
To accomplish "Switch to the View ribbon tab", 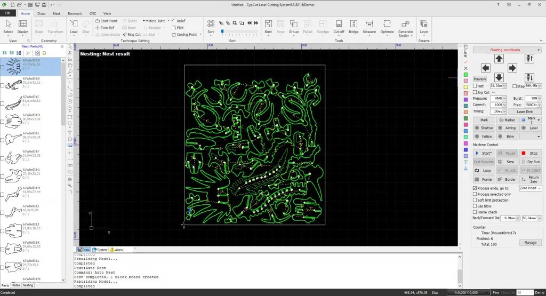I will (x=107, y=13).
